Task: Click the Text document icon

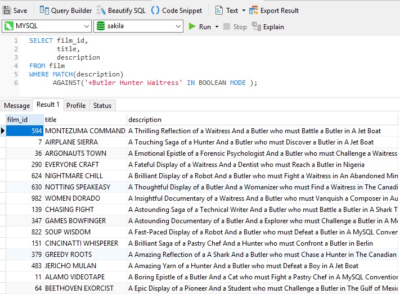Action: tap(219, 11)
